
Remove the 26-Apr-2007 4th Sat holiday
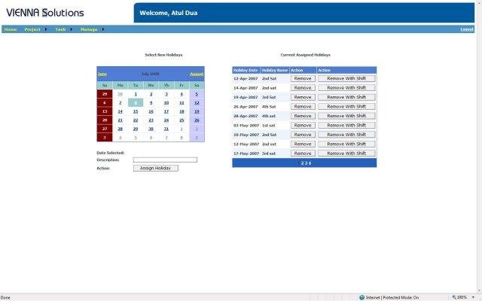pyautogui.click(x=303, y=107)
